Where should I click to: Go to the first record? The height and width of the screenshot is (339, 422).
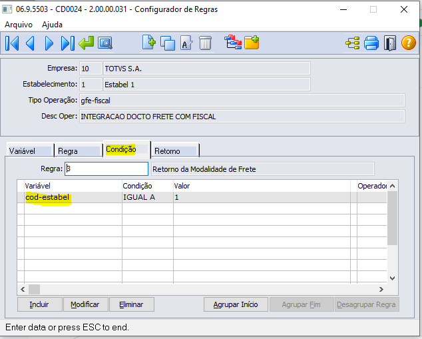coord(12,43)
